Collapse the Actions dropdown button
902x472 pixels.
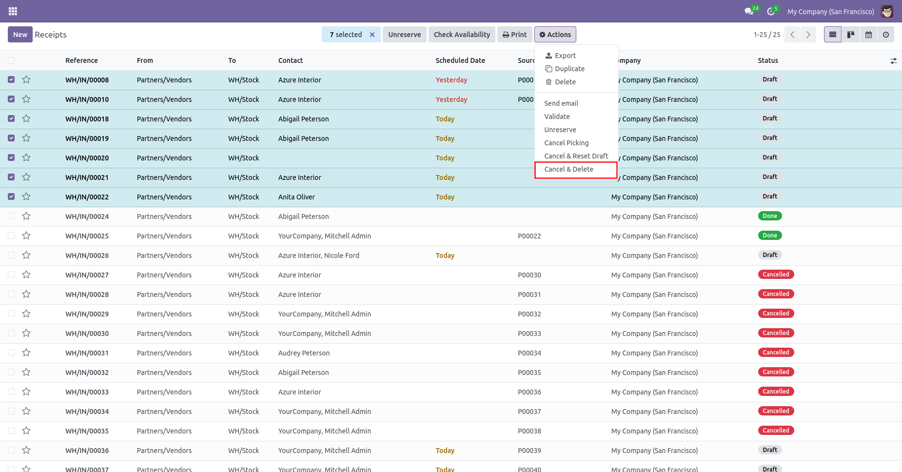[555, 35]
